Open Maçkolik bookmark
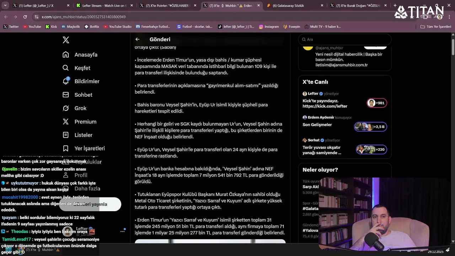The image size is (455, 256). [71, 27]
